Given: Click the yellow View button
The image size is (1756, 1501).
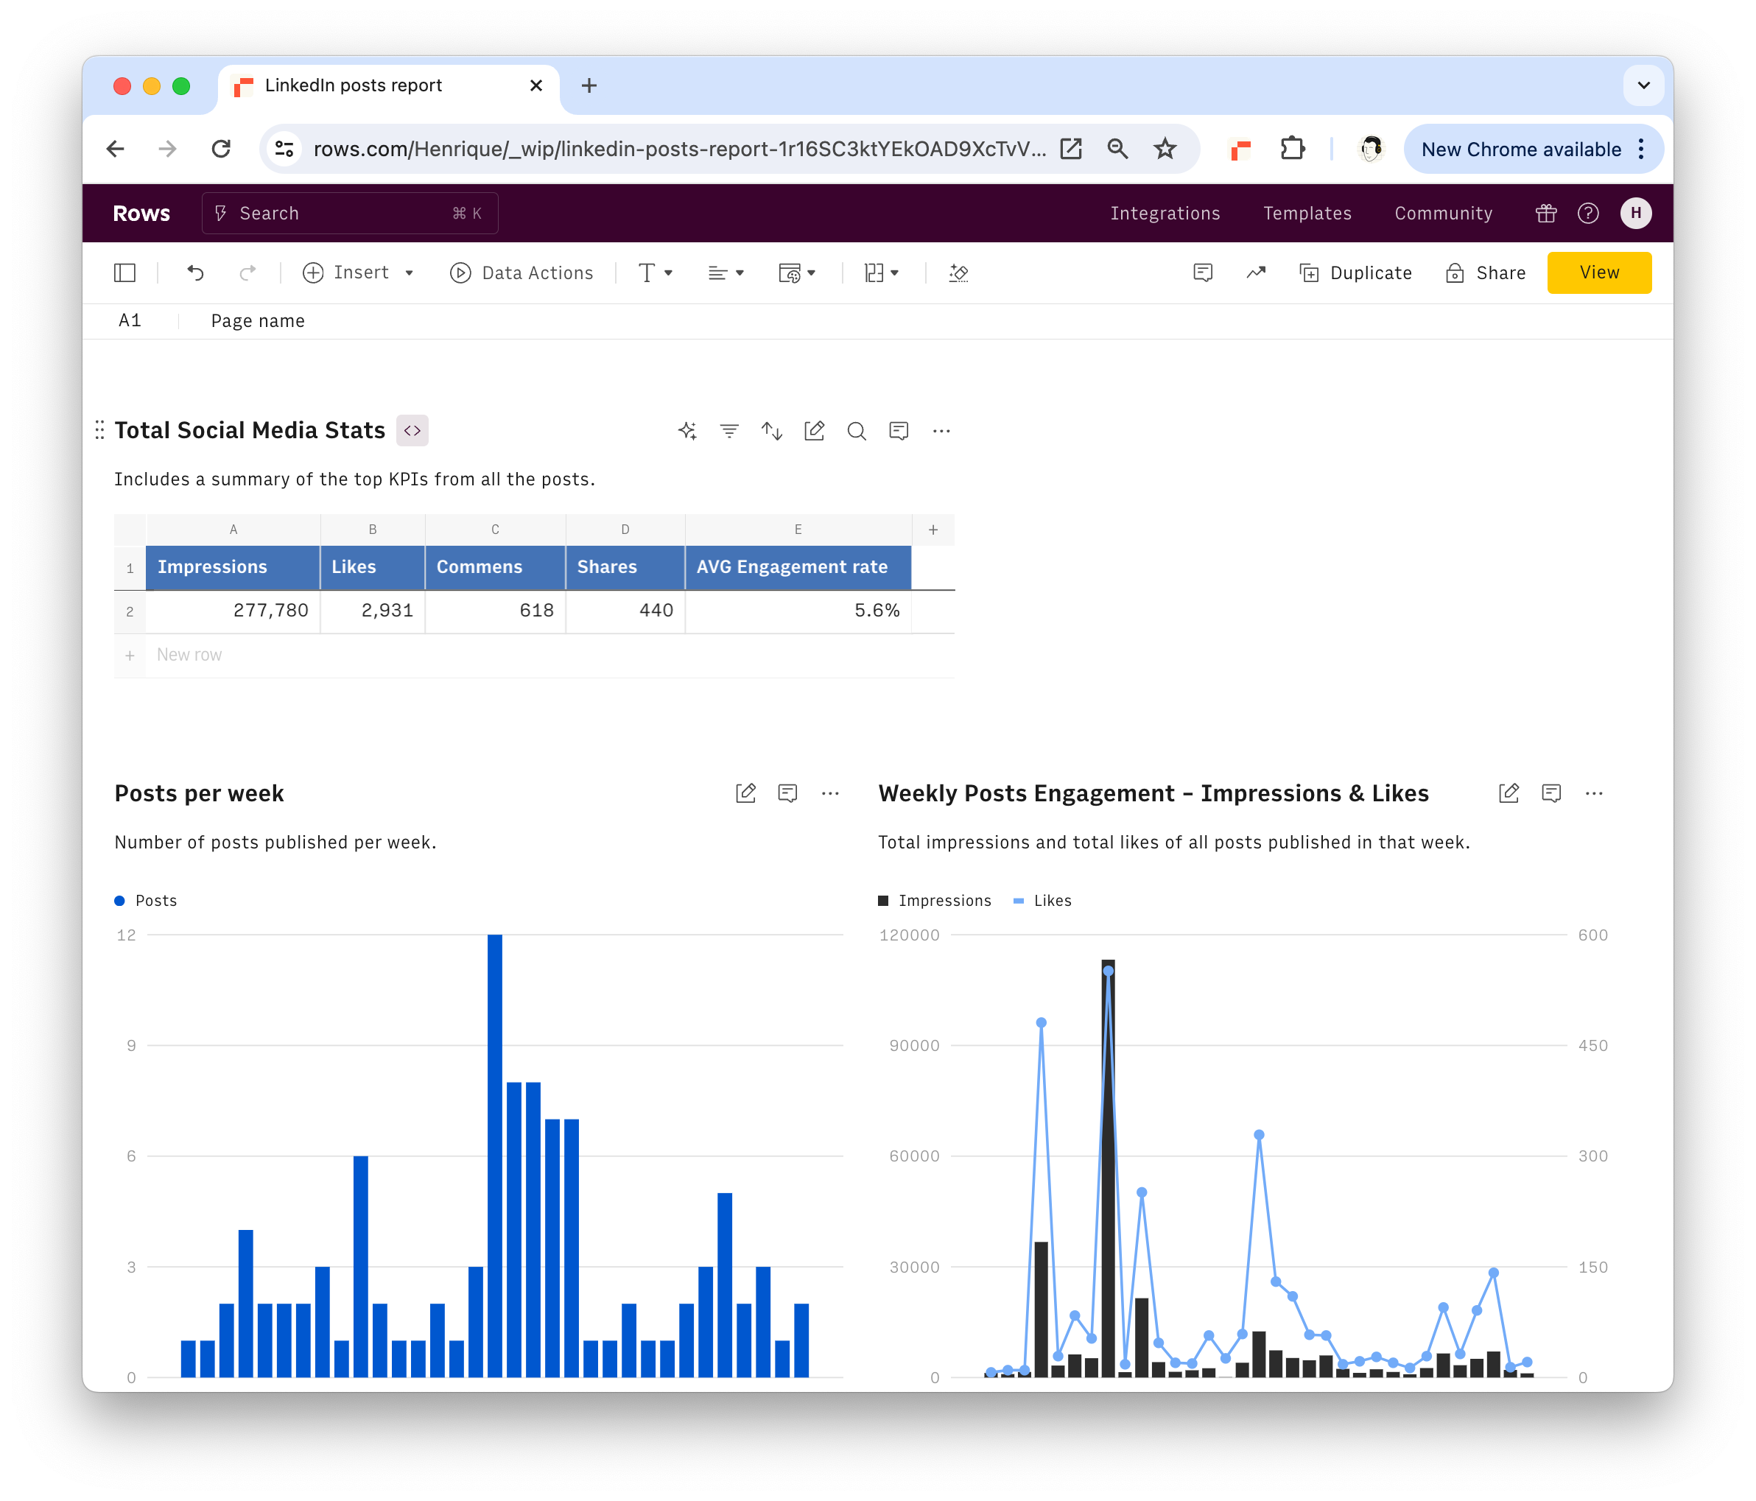Looking at the screenshot, I should (x=1599, y=273).
